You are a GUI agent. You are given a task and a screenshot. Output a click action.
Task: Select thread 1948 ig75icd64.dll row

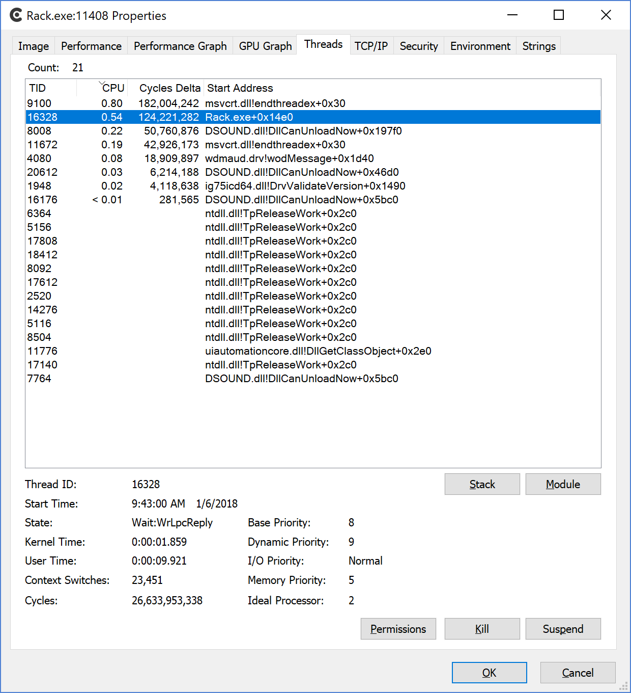(x=313, y=186)
